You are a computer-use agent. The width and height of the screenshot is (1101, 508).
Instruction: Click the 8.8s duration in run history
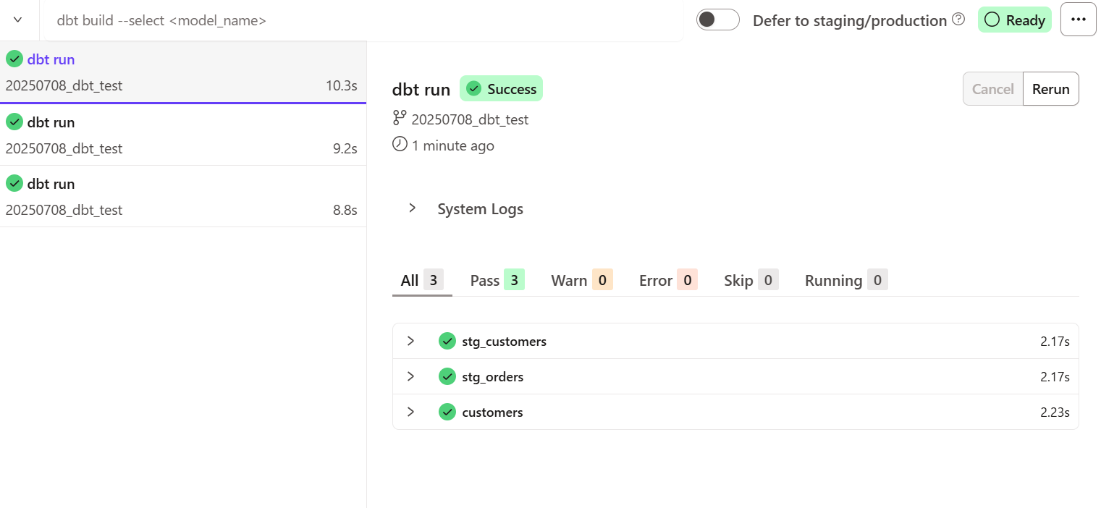(345, 210)
